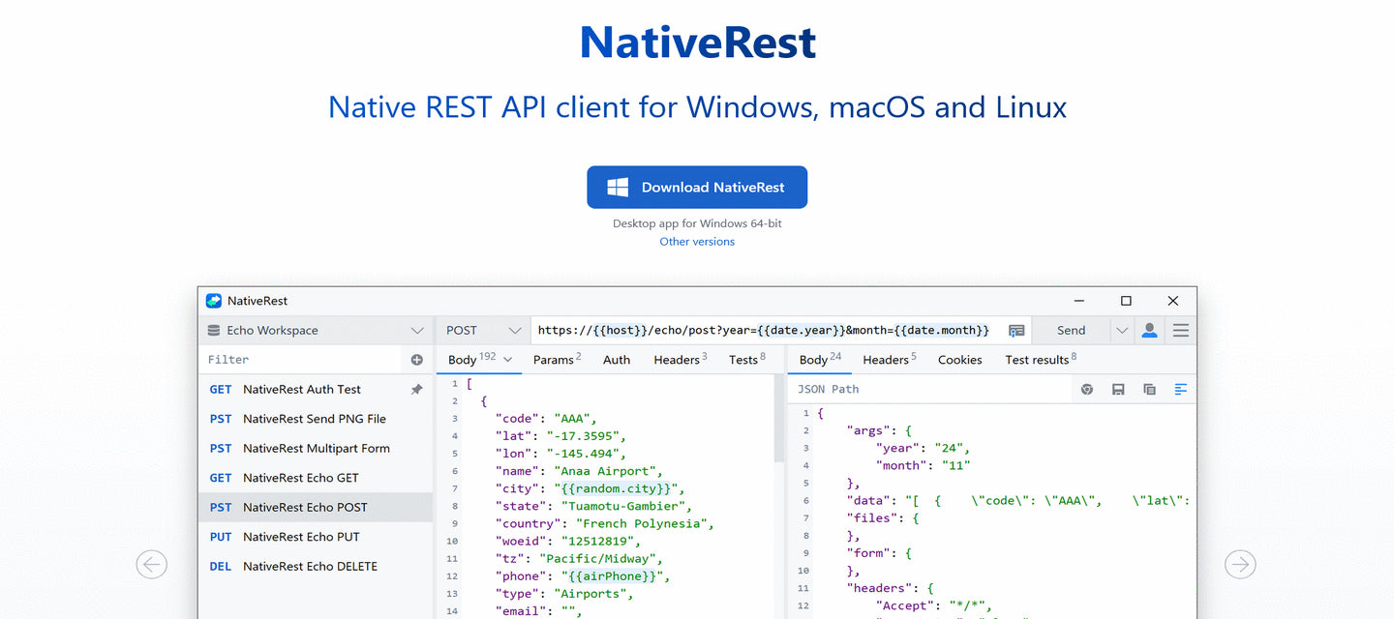Click the environment variables icon in URL bar
Image resolution: width=1394 pixels, height=619 pixels.
1015,331
